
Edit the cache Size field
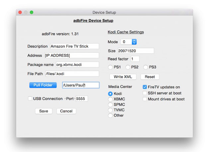pyautogui.click(x=136, y=51)
